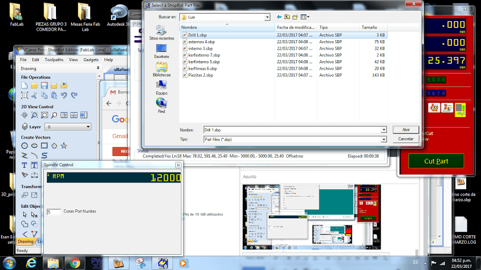Select the Draw Bezier curve tool
Image resolution: width=481 pixels, height=270 pixels.
(x=44, y=156)
